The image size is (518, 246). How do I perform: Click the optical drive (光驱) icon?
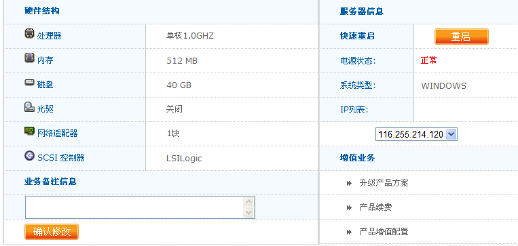click(29, 107)
